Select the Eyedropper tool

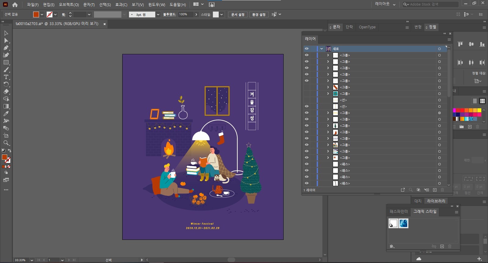point(6,113)
